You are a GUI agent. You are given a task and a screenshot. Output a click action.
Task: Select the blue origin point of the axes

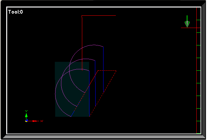click(x=26, y=121)
